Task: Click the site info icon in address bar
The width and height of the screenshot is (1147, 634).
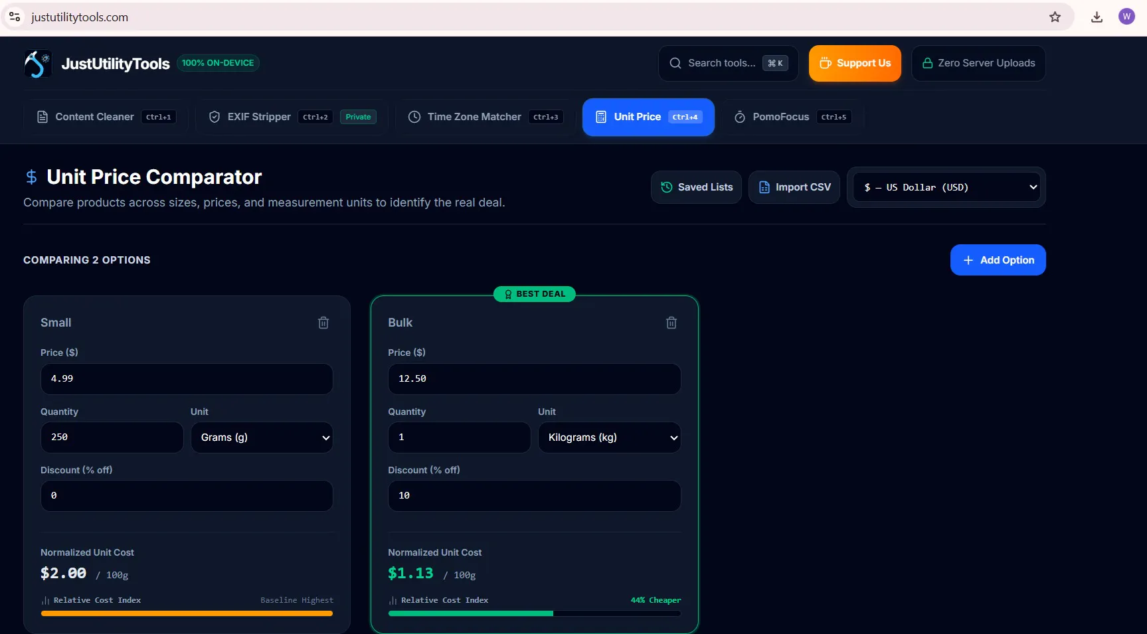Action: click(15, 17)
